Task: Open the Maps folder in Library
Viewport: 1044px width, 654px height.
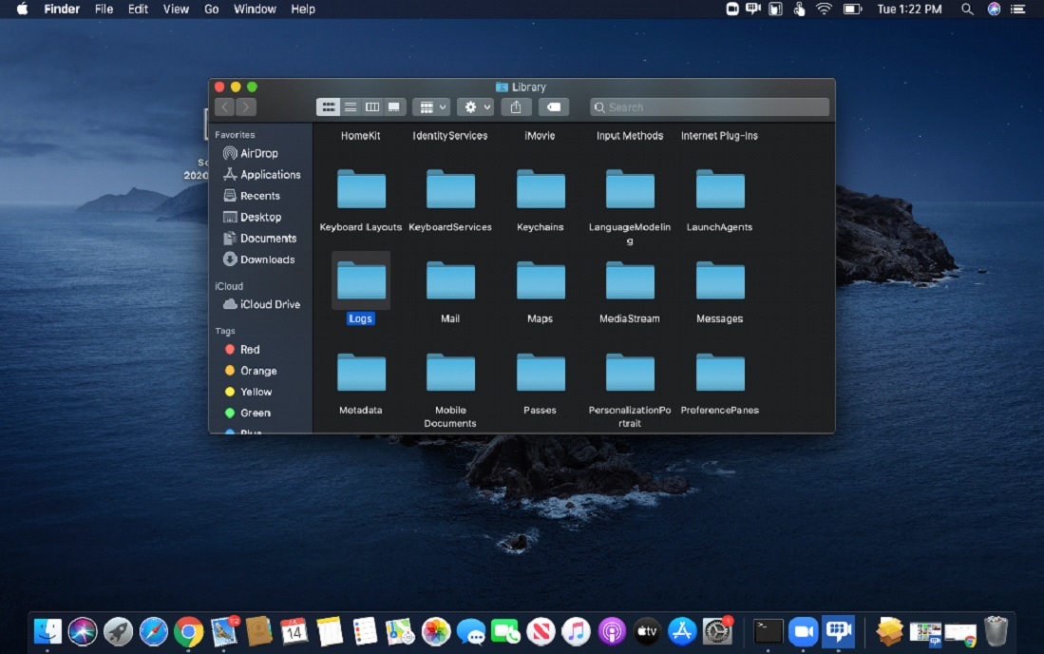Action: (541, 281)
